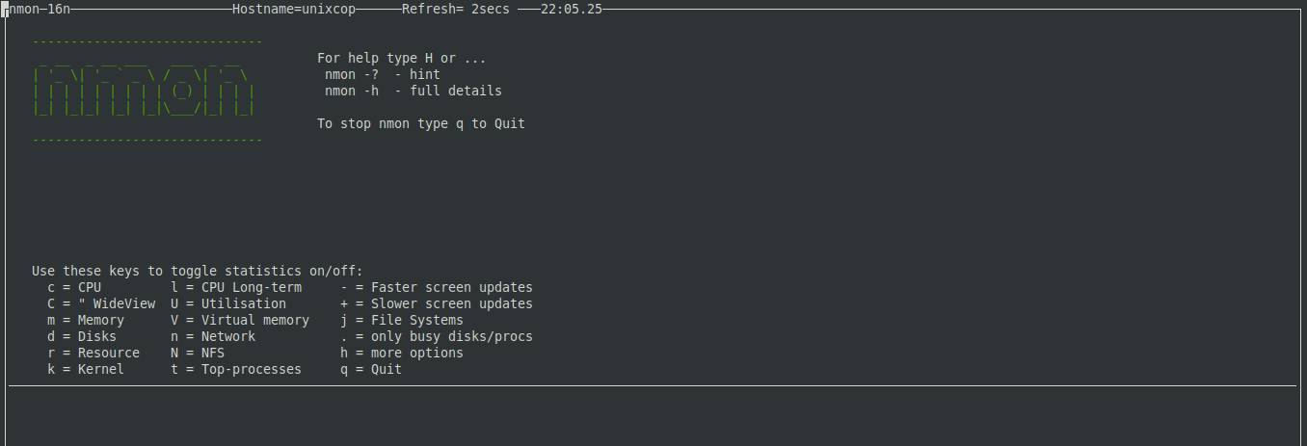Click the '. = only busy disks/procs' entry
Screen dimensions: 1307x446
click(x=437, y=336)
